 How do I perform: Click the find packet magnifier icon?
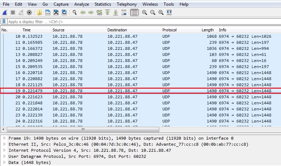pyautogui.click(x=75, y=12)
